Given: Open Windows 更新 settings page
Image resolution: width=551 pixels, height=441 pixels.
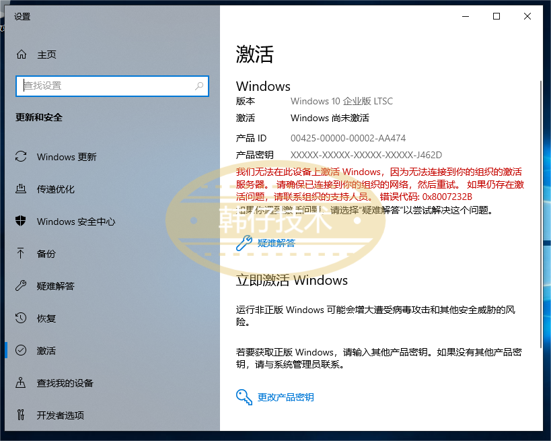Looking at the screenshot, I should tap(67, 157).
